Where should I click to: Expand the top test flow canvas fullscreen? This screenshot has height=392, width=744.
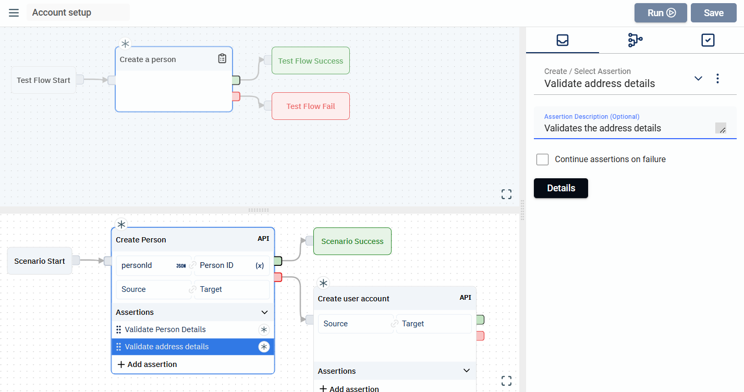tap(506, 194)
